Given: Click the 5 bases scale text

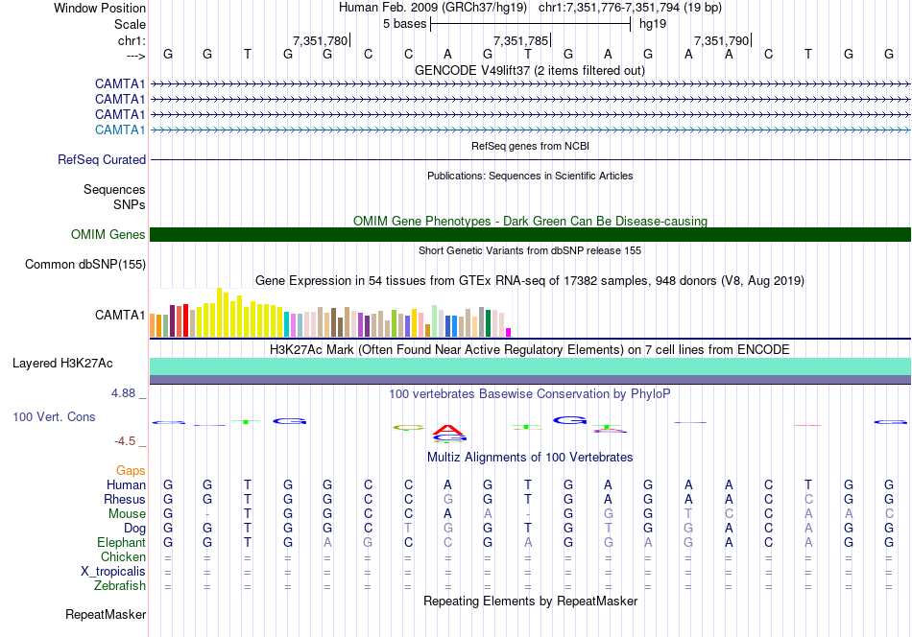Looking at the screenshot, I should pos(404,24).
